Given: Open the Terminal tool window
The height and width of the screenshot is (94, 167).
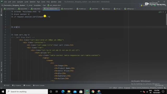Looking at the screenshot, I should click(27, 85).
